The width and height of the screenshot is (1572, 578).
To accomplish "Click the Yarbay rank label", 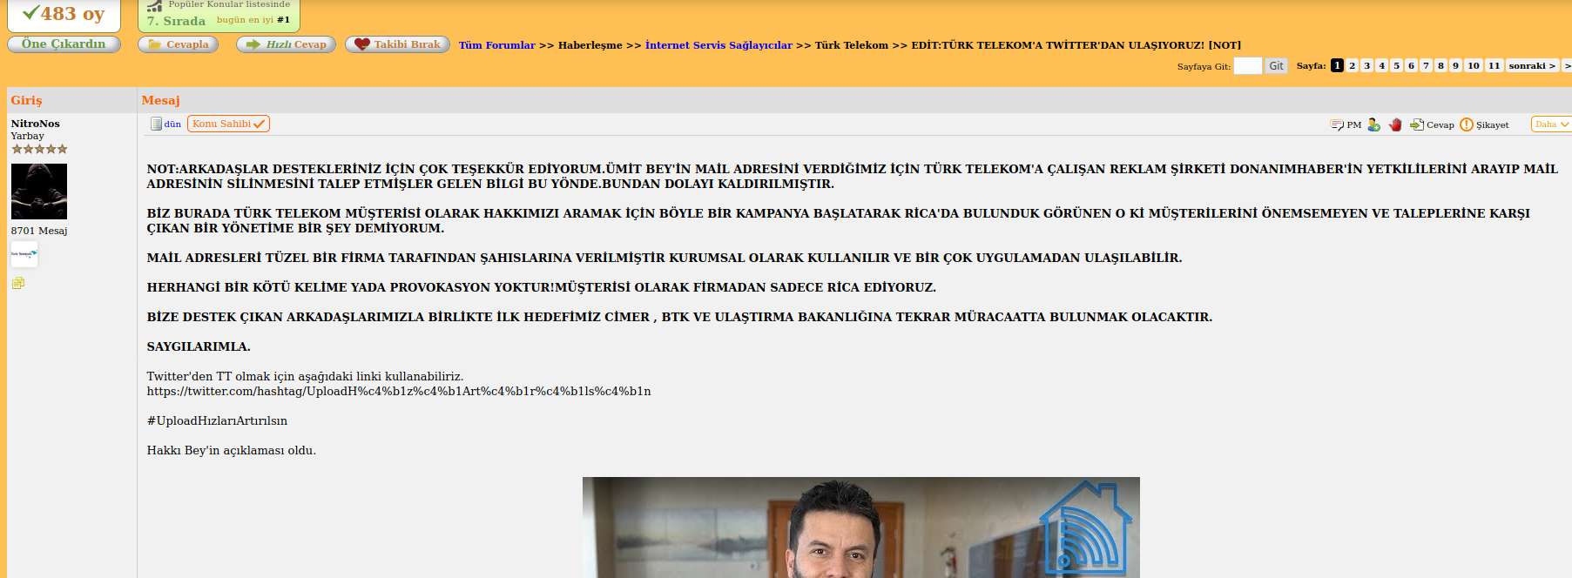I will [x=27, y=136].
